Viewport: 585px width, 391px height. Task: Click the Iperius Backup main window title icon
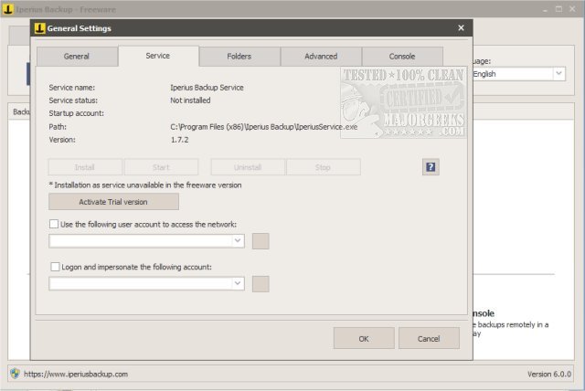[x=8, y=9]
